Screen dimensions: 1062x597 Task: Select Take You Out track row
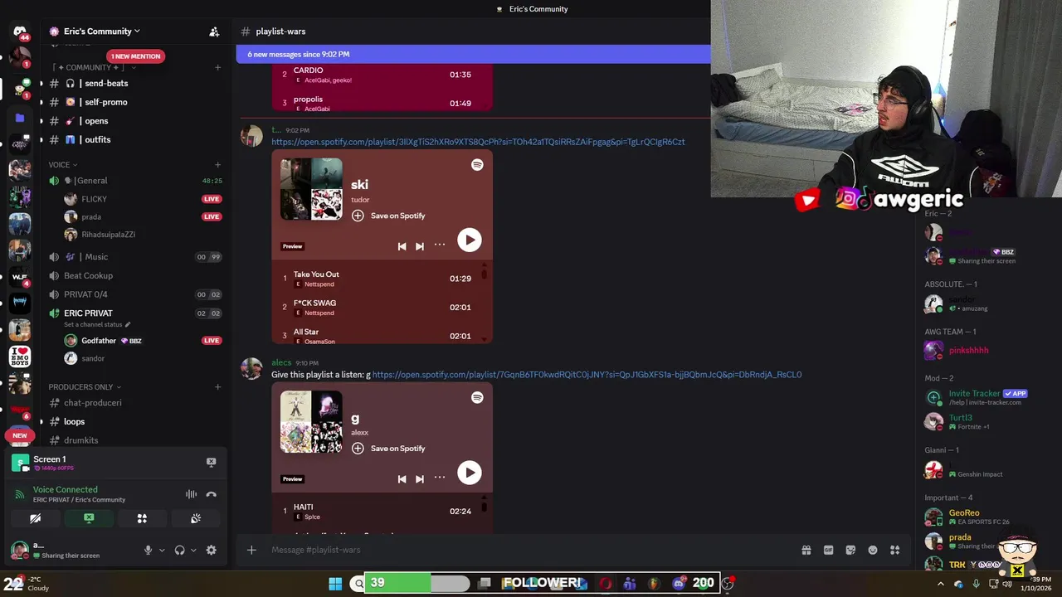(x=378, y=279)
